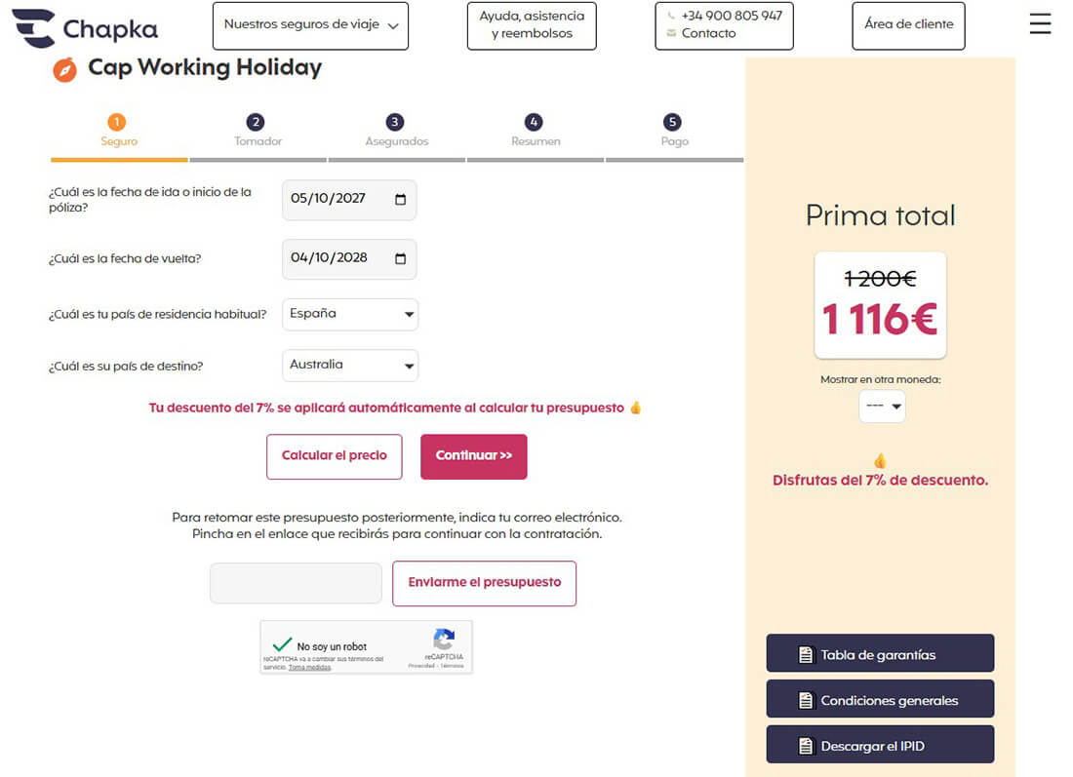This screenshot has width=1073, height=777.
Task: Open the calendar icon for the return date
Action: (x=402, y=258)
